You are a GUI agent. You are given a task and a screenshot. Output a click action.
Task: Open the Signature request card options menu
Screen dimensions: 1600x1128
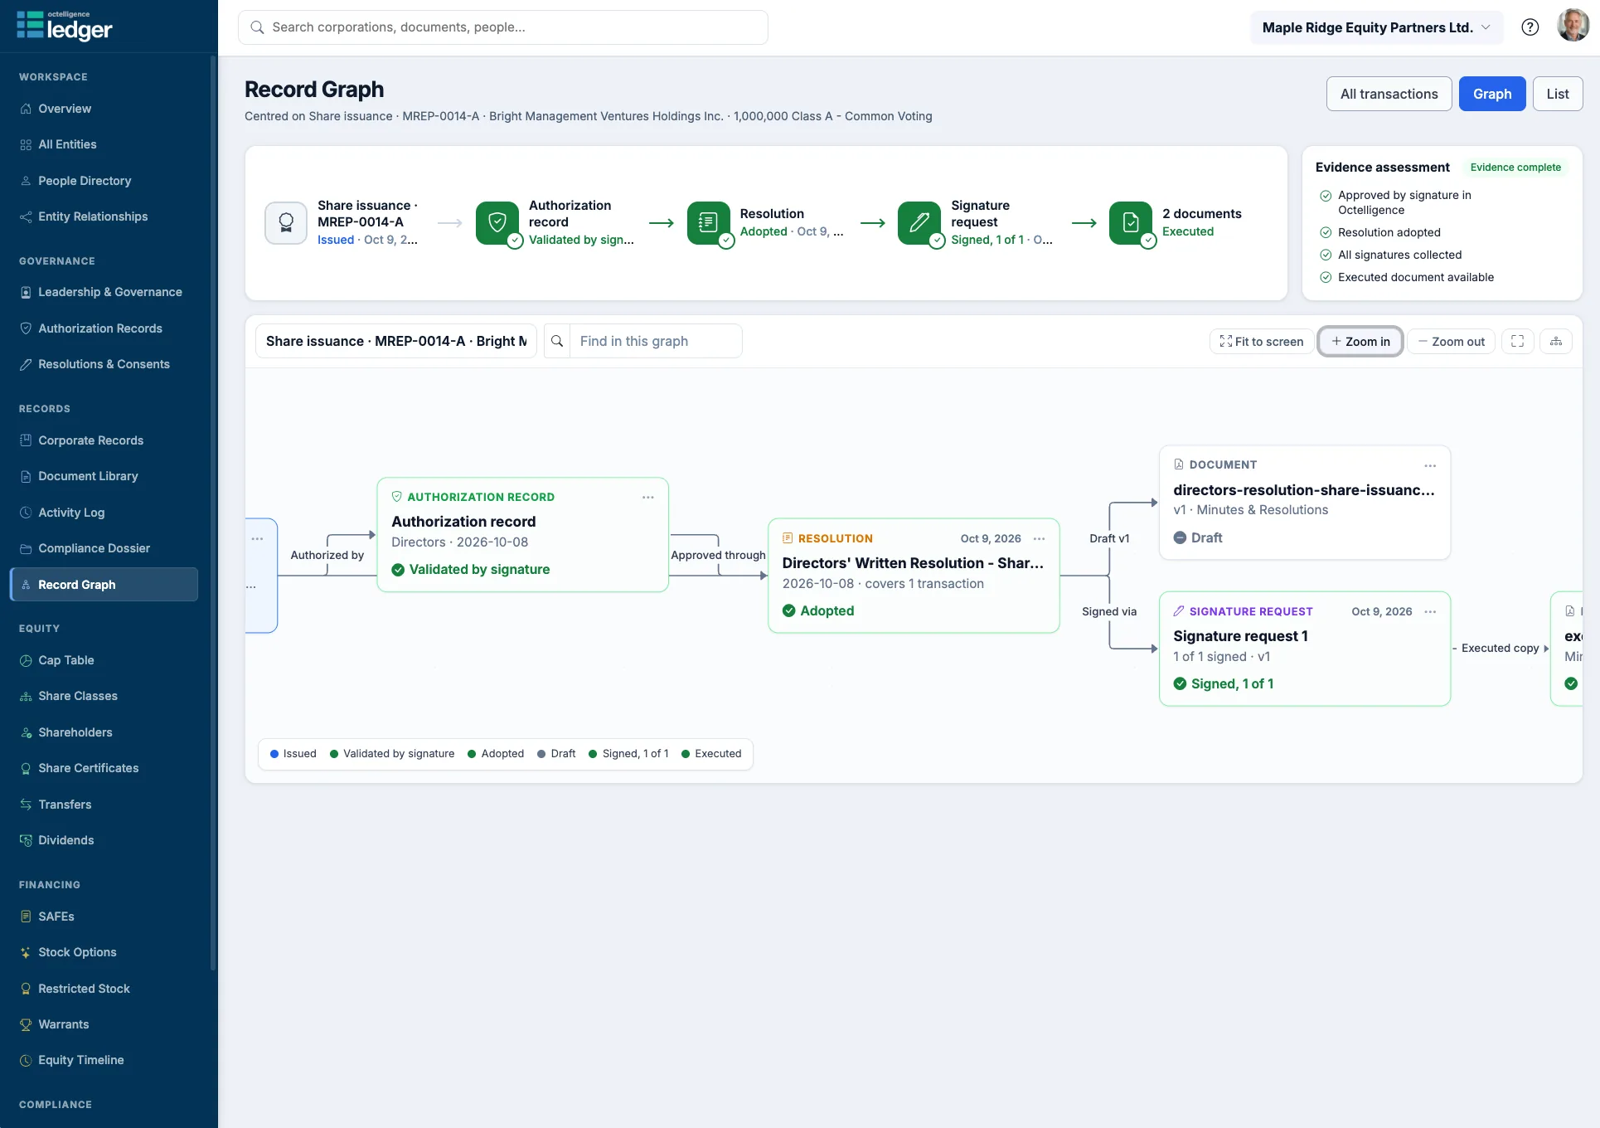1430,611
